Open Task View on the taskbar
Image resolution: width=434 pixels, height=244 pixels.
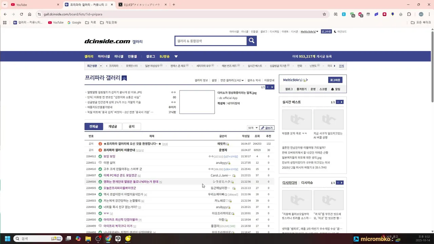(x=68, y=239)
